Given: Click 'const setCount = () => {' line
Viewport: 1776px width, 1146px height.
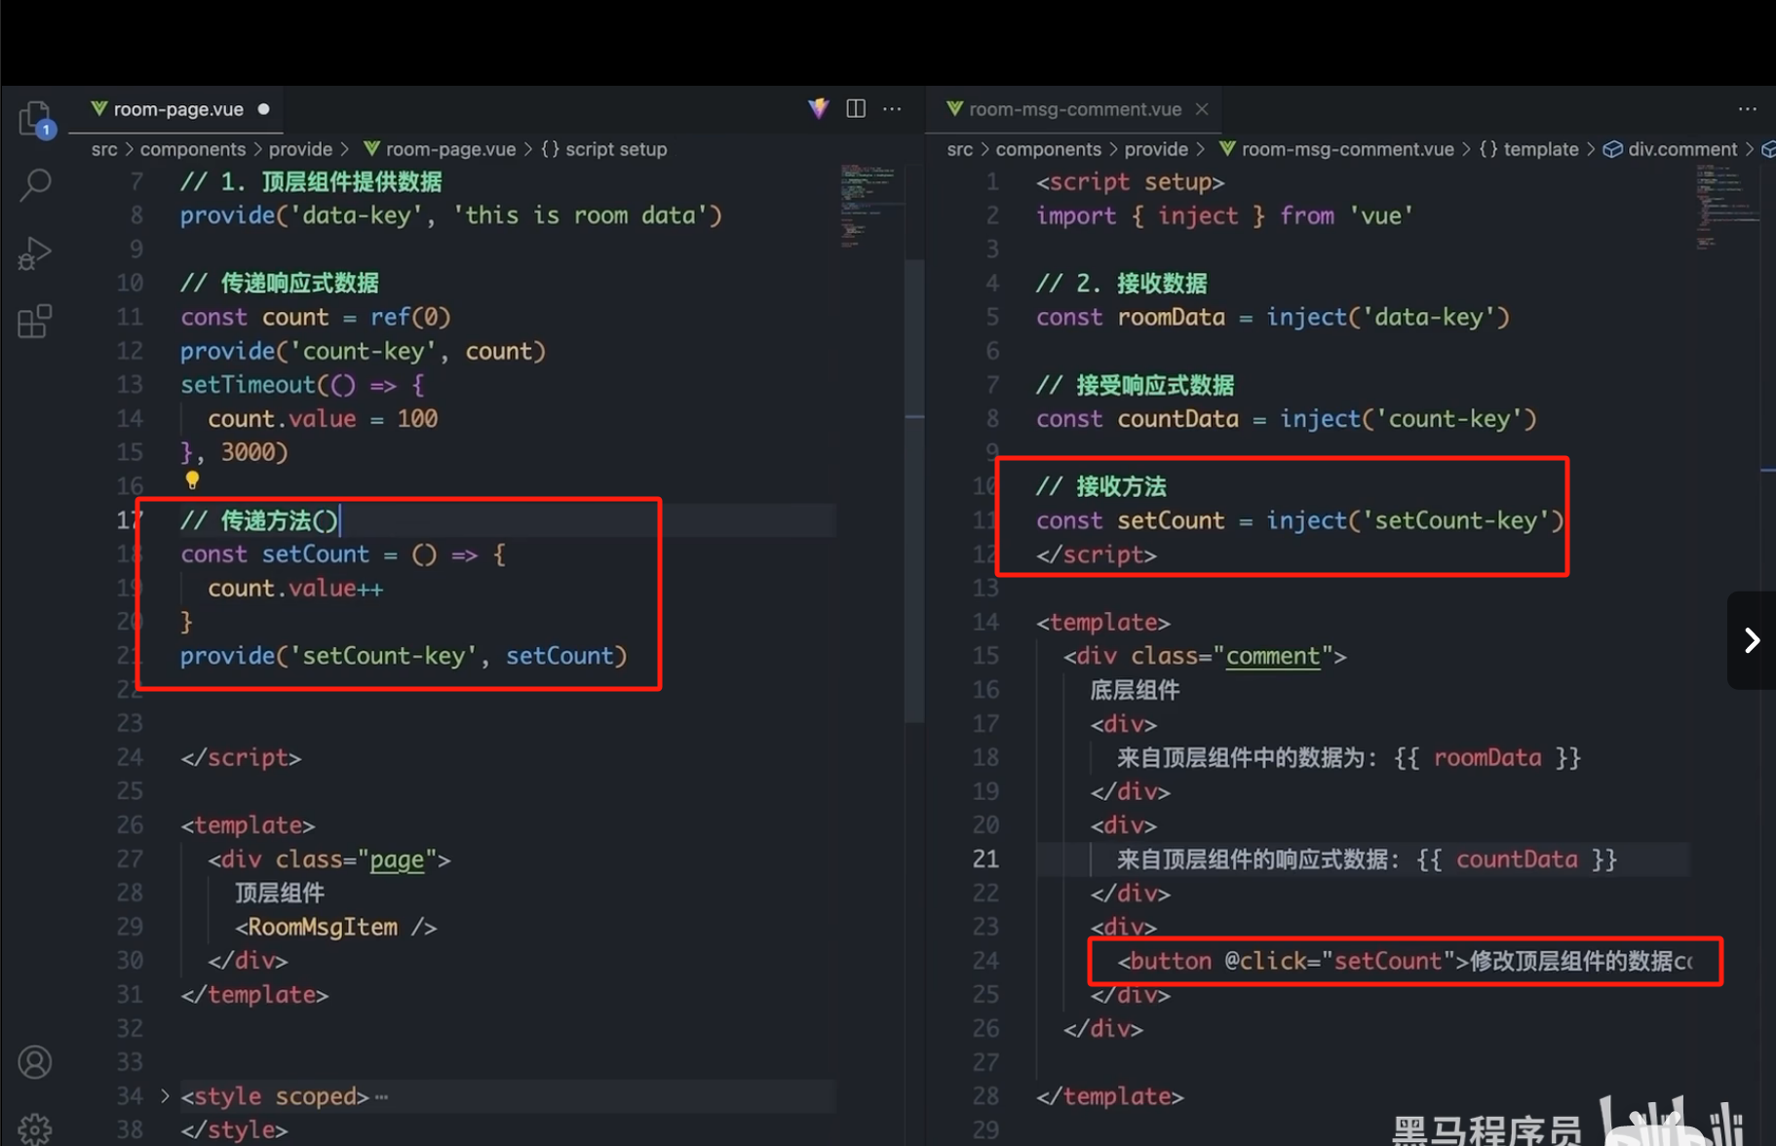Looking at the screenshot, I should pos(342,554).
